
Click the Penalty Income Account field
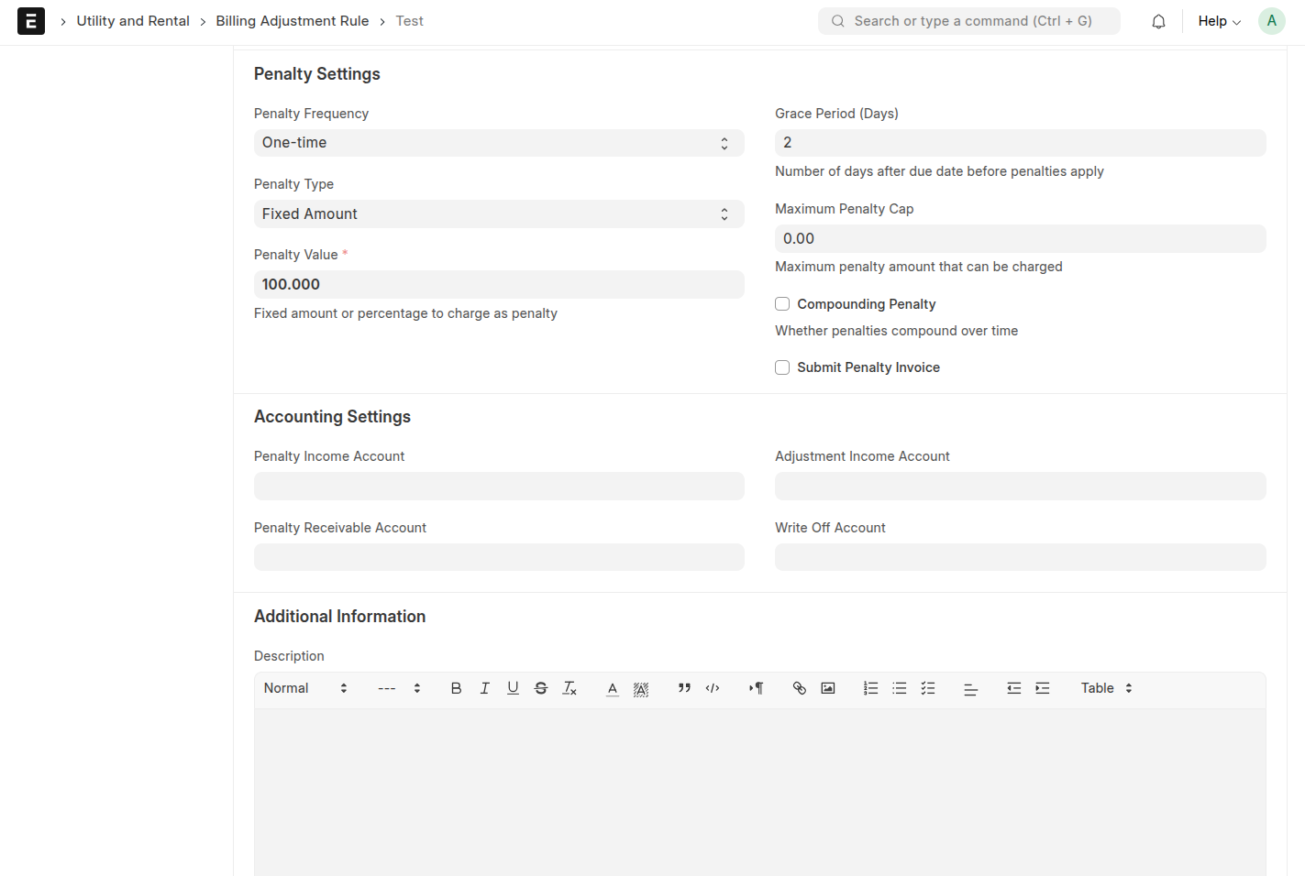tap(499, 486)
